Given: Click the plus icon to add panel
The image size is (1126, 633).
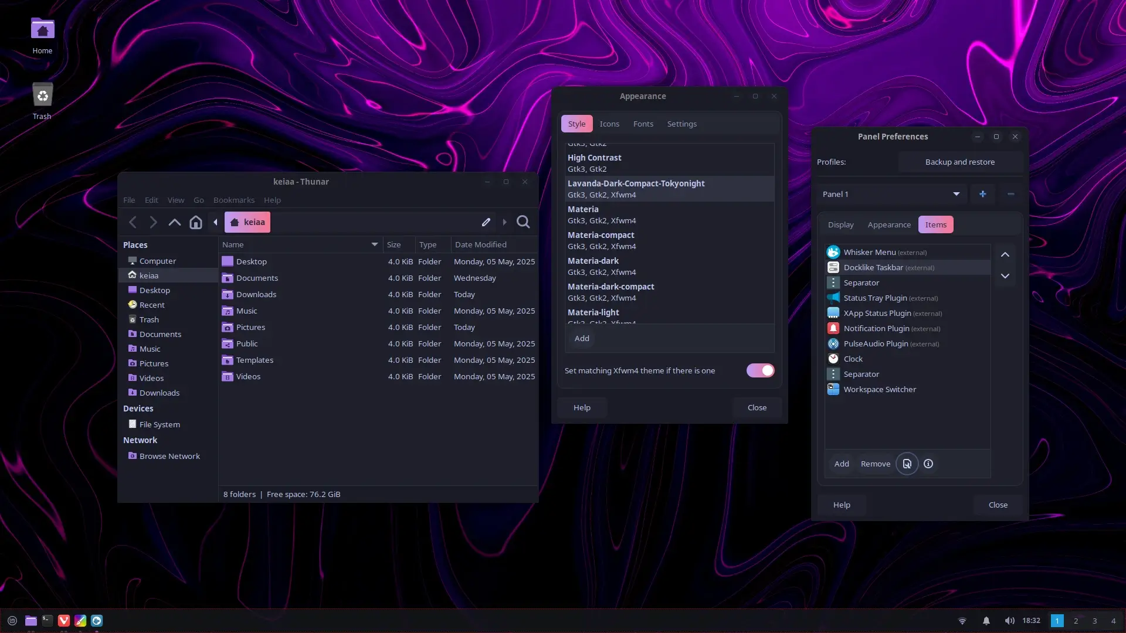Looking at the screenshot, I should pyautogui.click(x=982, y=194).
